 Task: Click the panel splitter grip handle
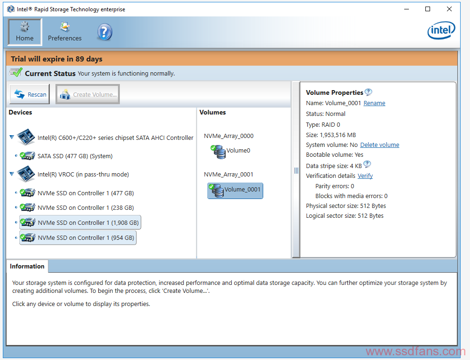coord(296,170)
